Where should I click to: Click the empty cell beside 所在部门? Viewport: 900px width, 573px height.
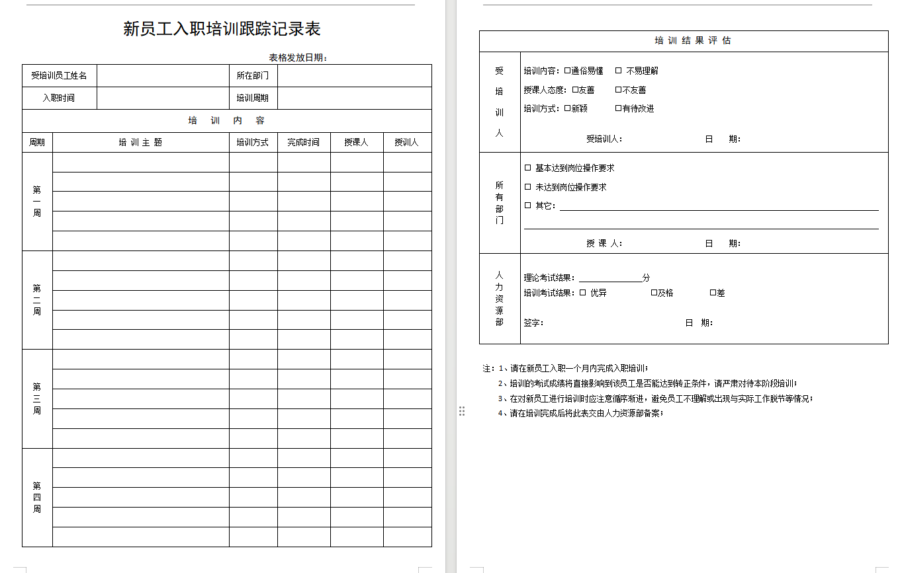[x=354, y=75]
